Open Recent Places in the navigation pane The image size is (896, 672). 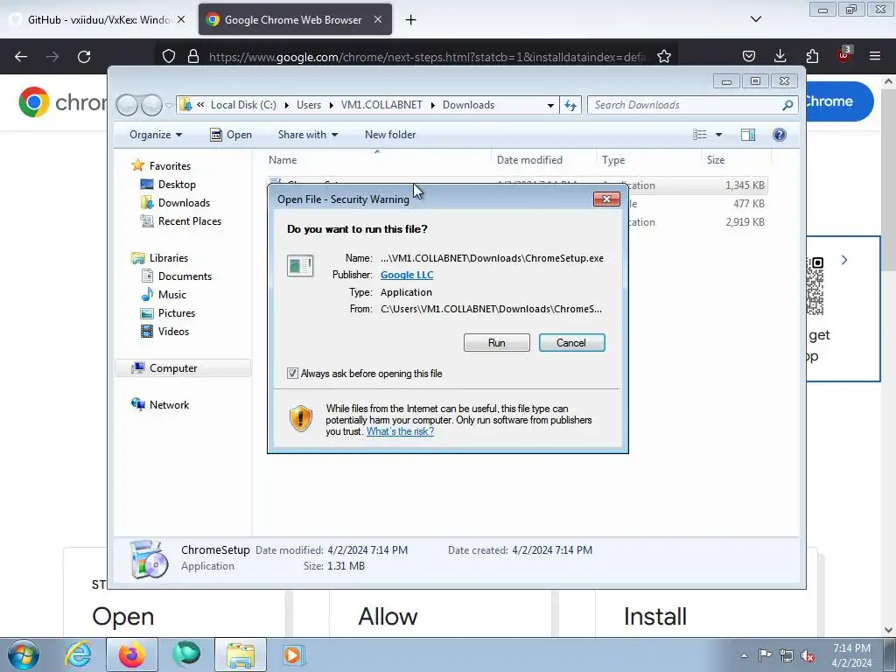[181, 221]
